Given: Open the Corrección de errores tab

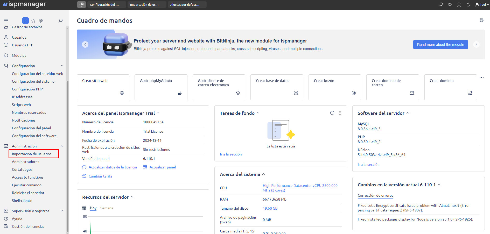Looking at the screenshot, I should point(375,196).
